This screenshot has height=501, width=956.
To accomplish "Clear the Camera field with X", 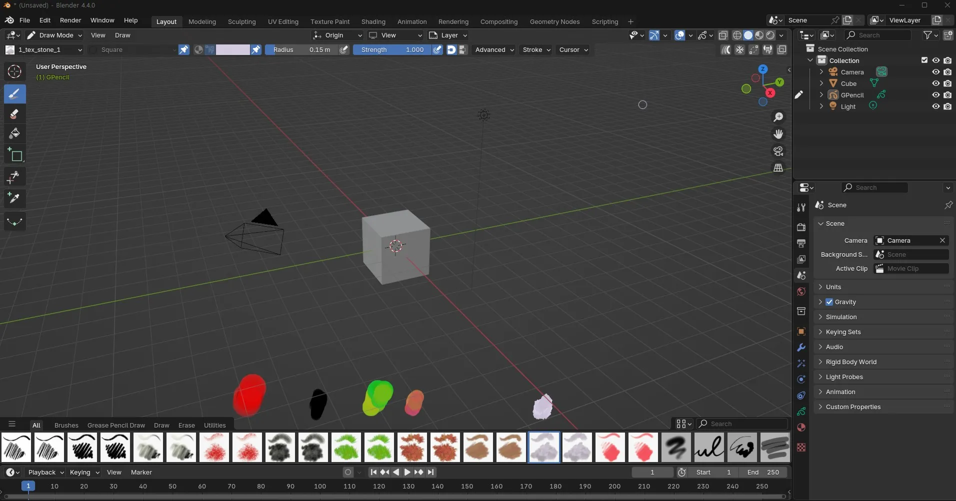I will coord(942,240).
